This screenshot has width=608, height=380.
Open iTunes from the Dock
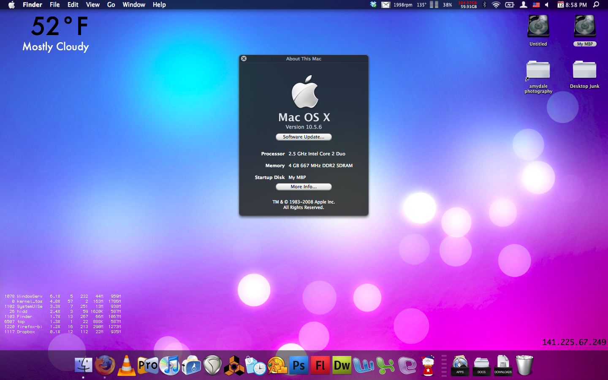coord(170,365)
